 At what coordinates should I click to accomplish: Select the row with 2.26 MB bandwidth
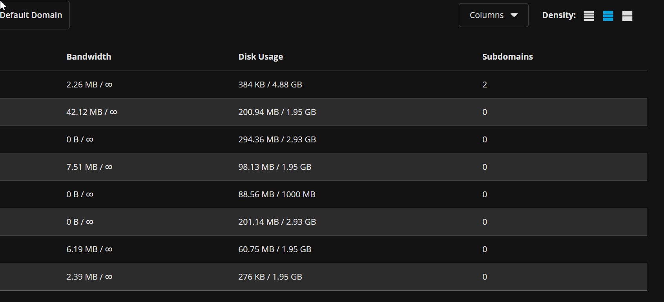[x=89, y=85]
